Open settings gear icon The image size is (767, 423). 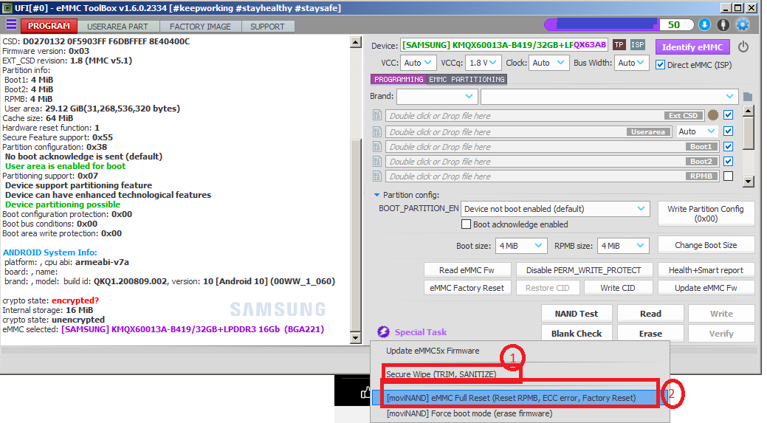pyautogui.click(x=743, y=25)
